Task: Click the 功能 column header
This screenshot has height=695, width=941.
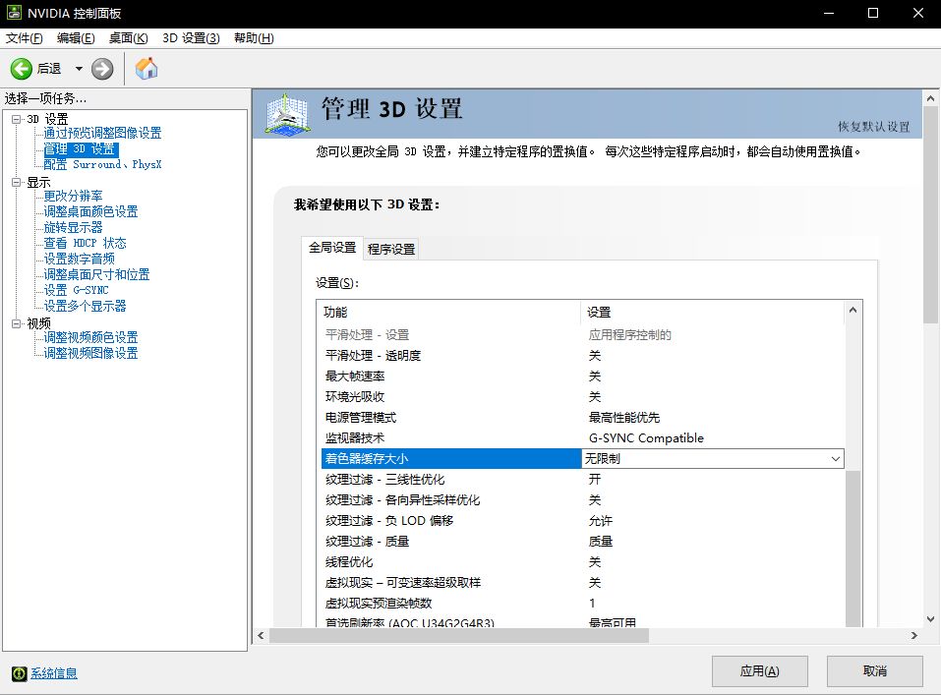Action: (448, 312)
